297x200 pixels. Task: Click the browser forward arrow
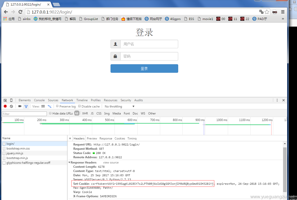coord(13,12)
